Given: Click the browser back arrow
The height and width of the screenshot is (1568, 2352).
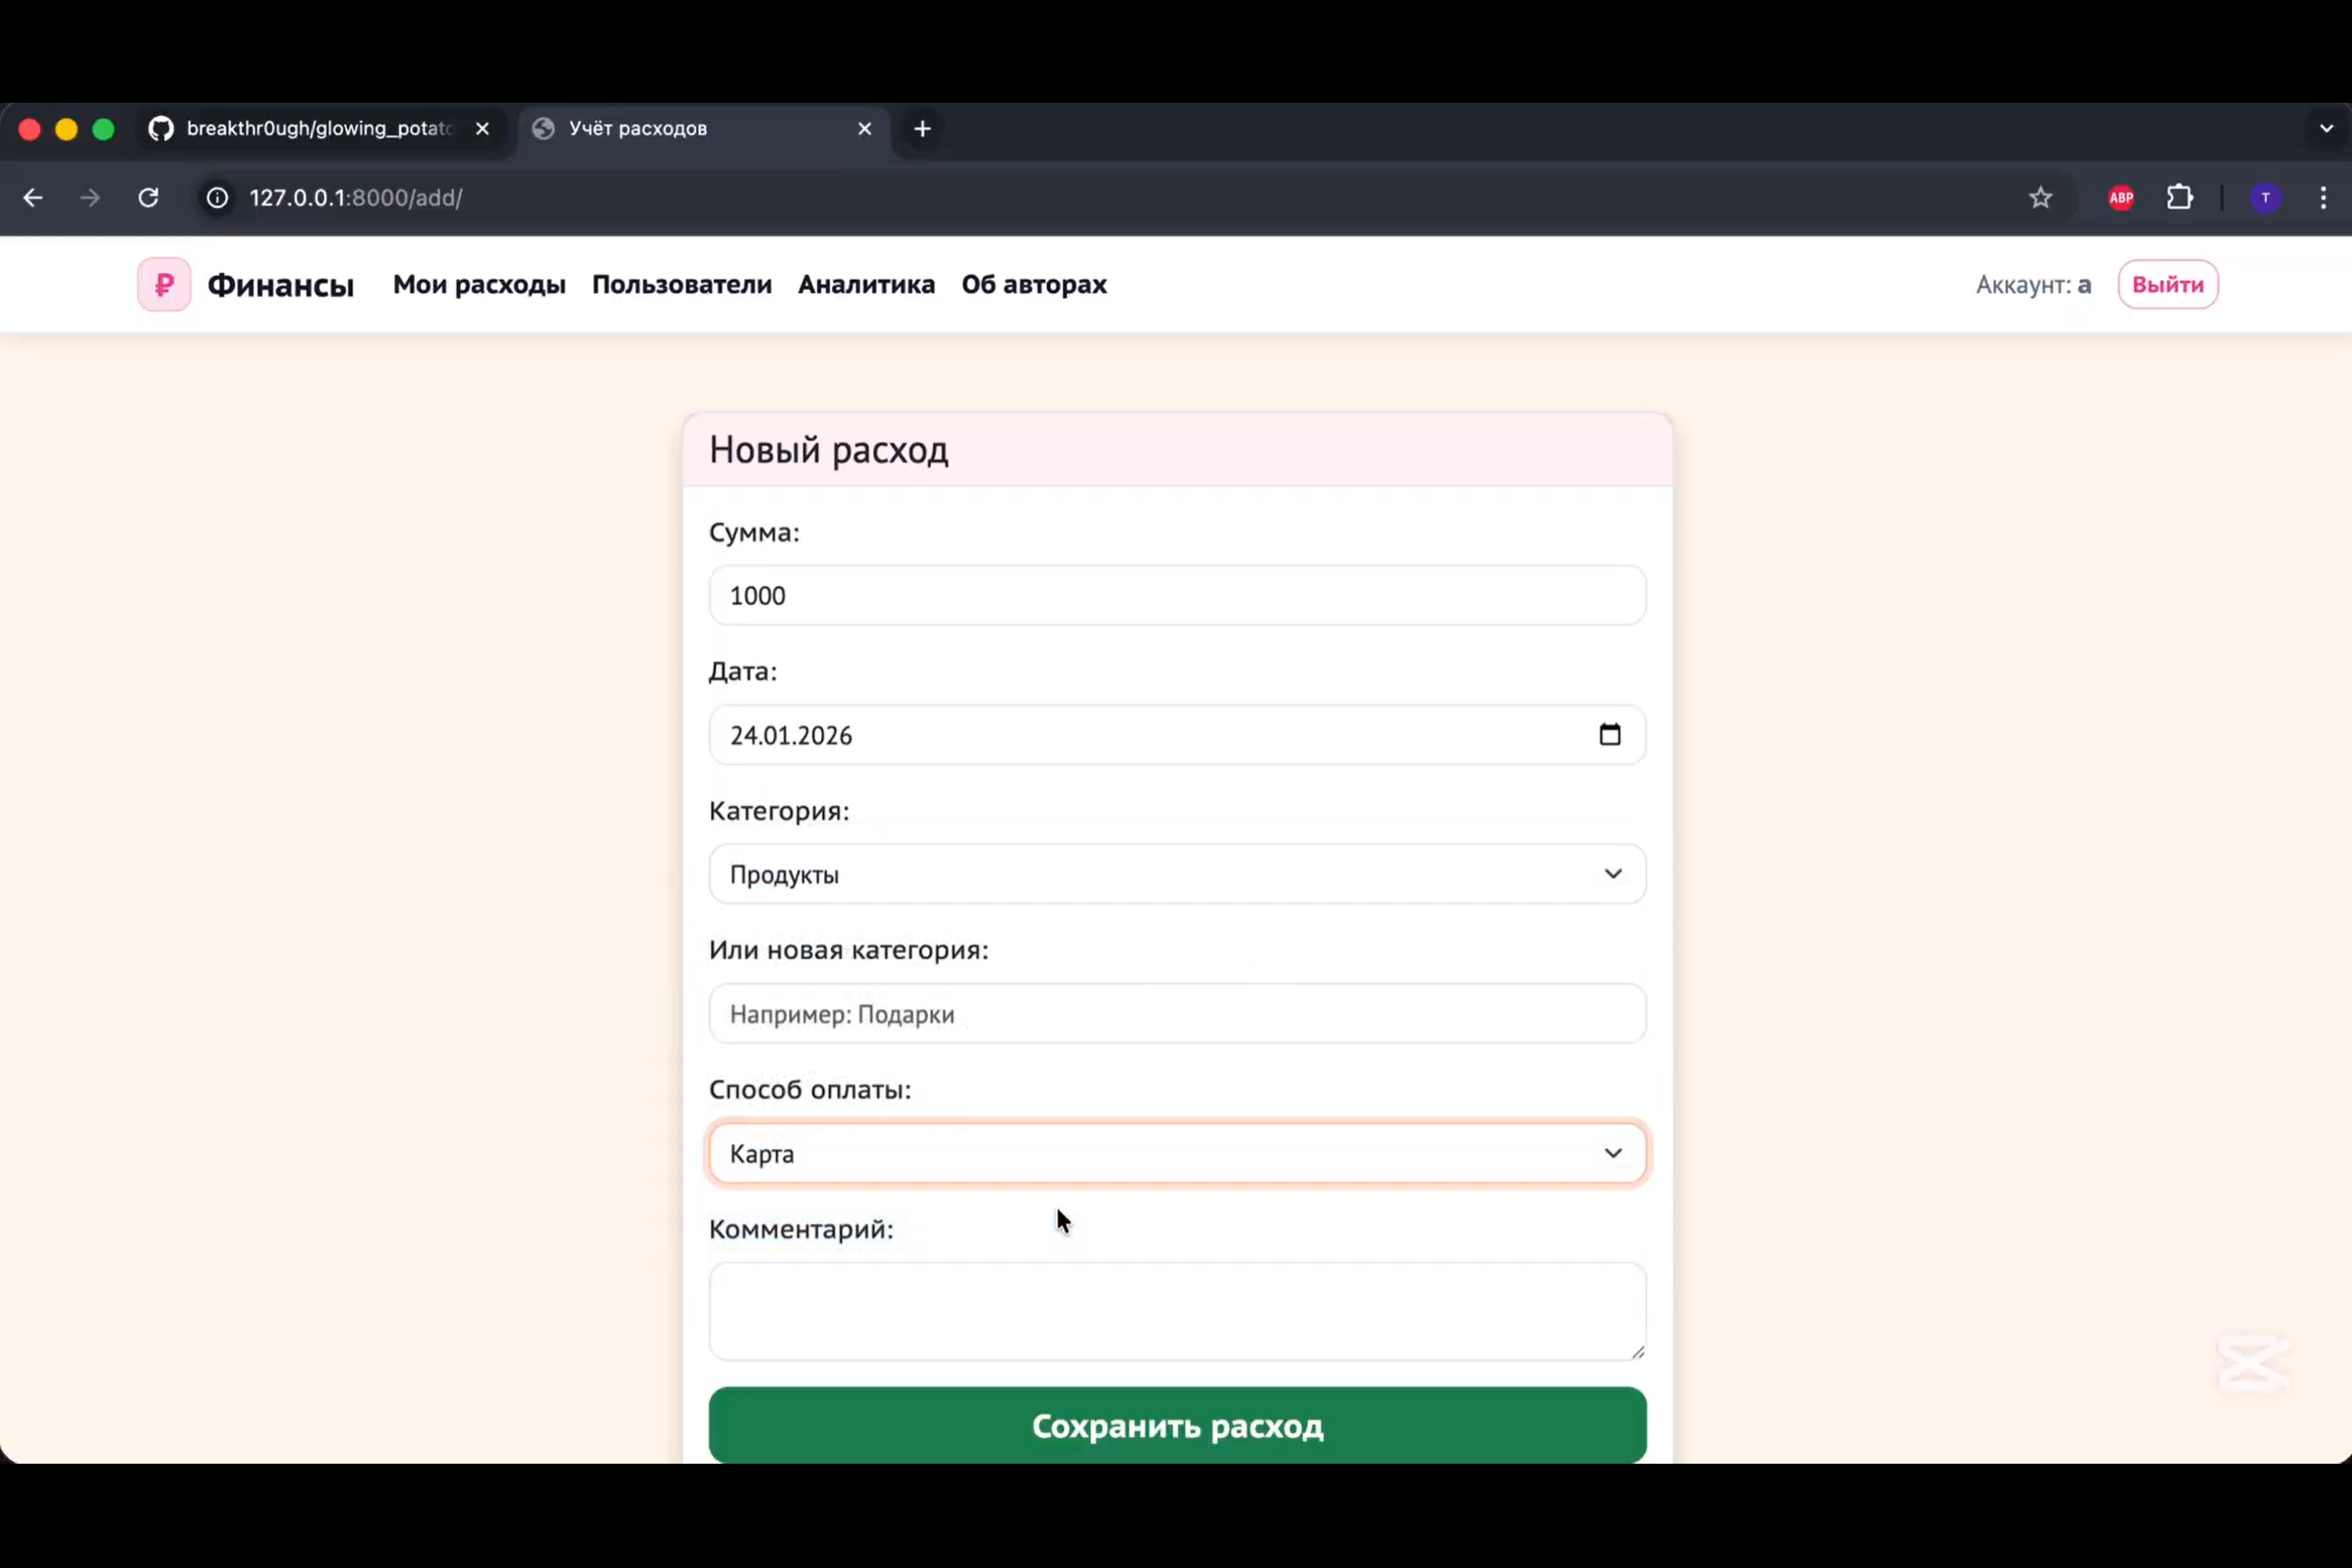Looking at the screenshot, I should 33,198.
